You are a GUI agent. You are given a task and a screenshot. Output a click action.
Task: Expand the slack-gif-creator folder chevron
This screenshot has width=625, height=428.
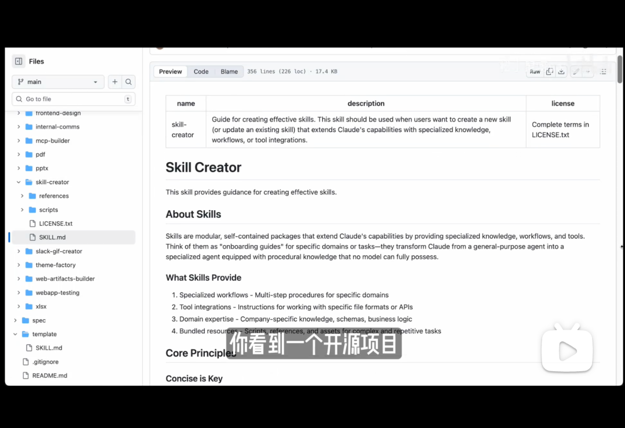pyautogui.click(x=19, y=251)
